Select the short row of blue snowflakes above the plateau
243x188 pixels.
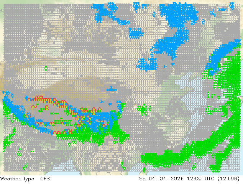(x=112, y=89)
